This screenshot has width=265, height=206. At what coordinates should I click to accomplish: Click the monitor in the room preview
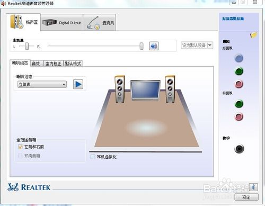point(145,90)
